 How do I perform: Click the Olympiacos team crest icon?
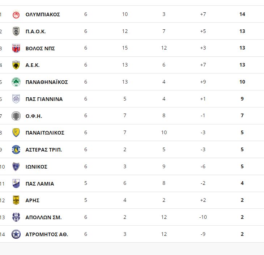(x=16, y=14)
